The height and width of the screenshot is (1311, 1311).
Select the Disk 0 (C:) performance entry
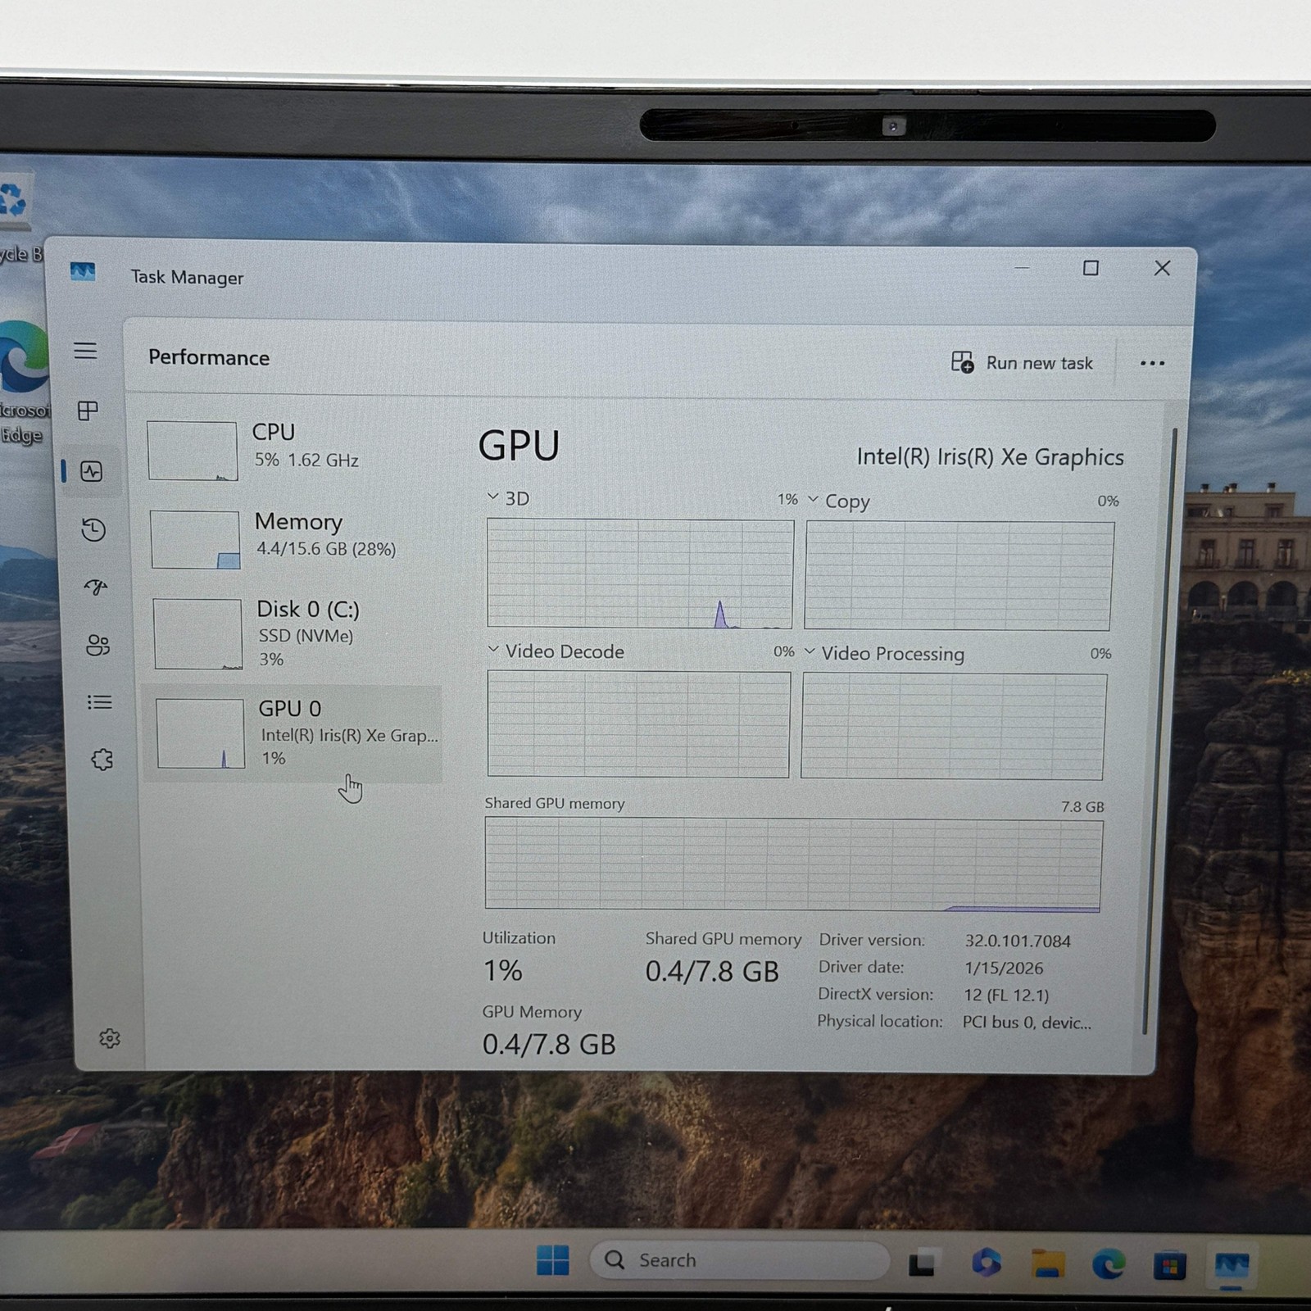click(293, 633)
